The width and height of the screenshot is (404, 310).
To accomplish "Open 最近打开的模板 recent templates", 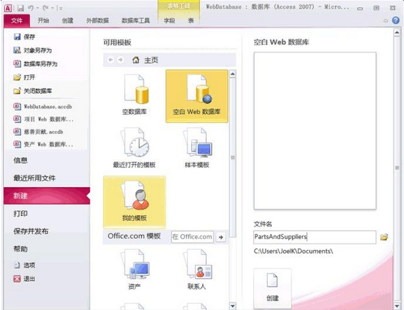I will (134, 147).
